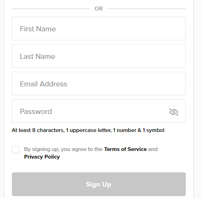Viewport: 201px width, 198px height.
Task: Click the OR divider label
Action: pyautogui.click(x=98, y=9)
